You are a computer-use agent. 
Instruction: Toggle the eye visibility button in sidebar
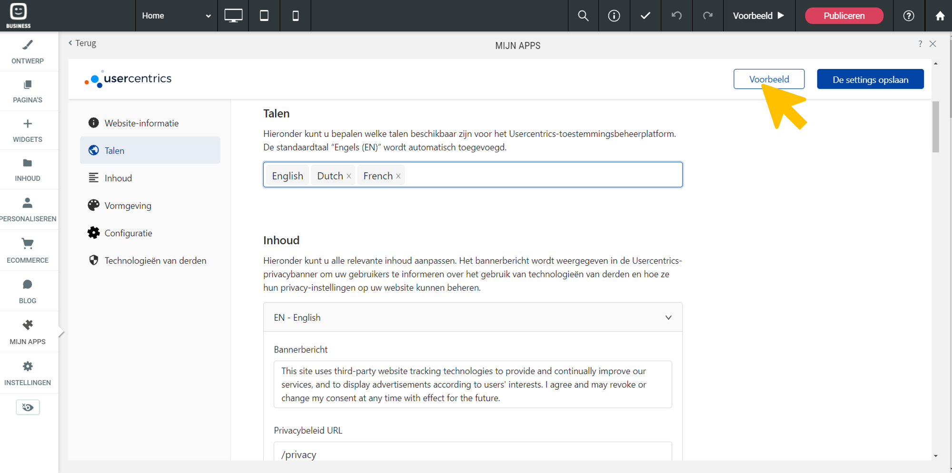(28, 407)
